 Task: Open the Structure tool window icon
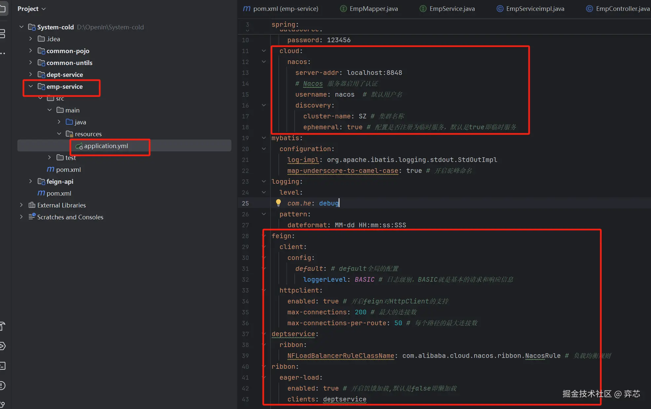[3, 33]
